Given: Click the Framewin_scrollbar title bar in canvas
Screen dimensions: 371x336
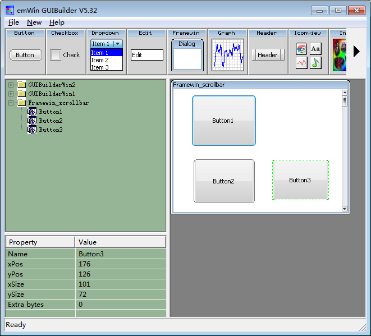Looking at the screenshot, I should pos(260,85).
